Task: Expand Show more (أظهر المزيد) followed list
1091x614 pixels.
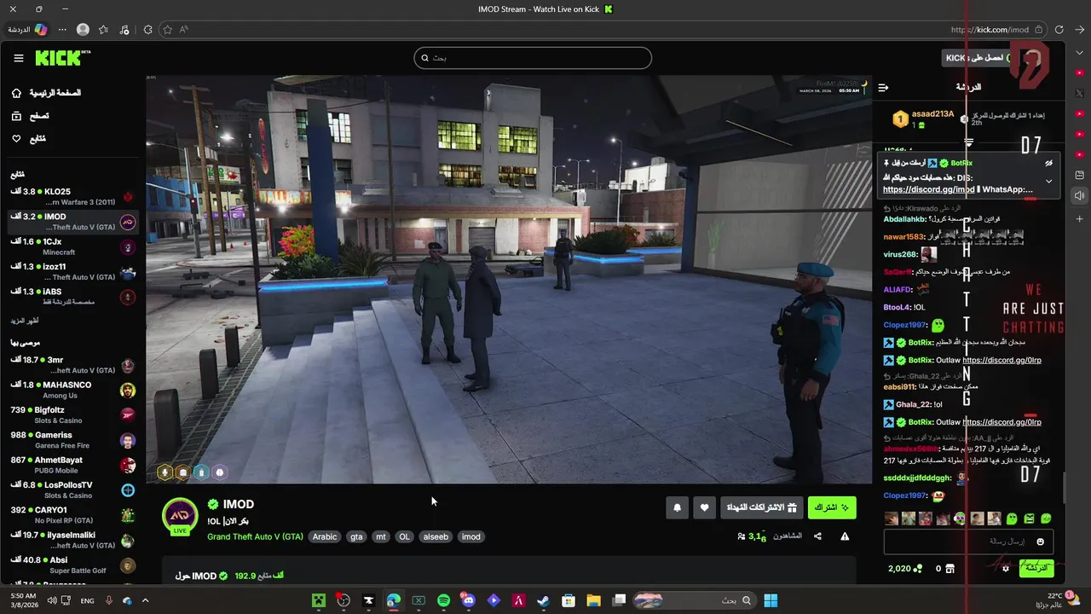Action: (25, 321)
